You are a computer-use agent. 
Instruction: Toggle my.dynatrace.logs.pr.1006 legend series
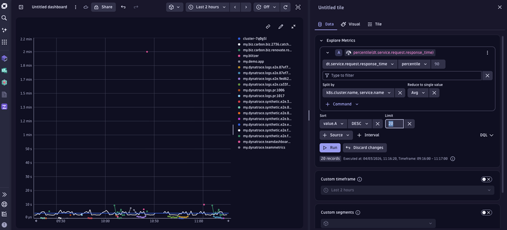(262, 90)
